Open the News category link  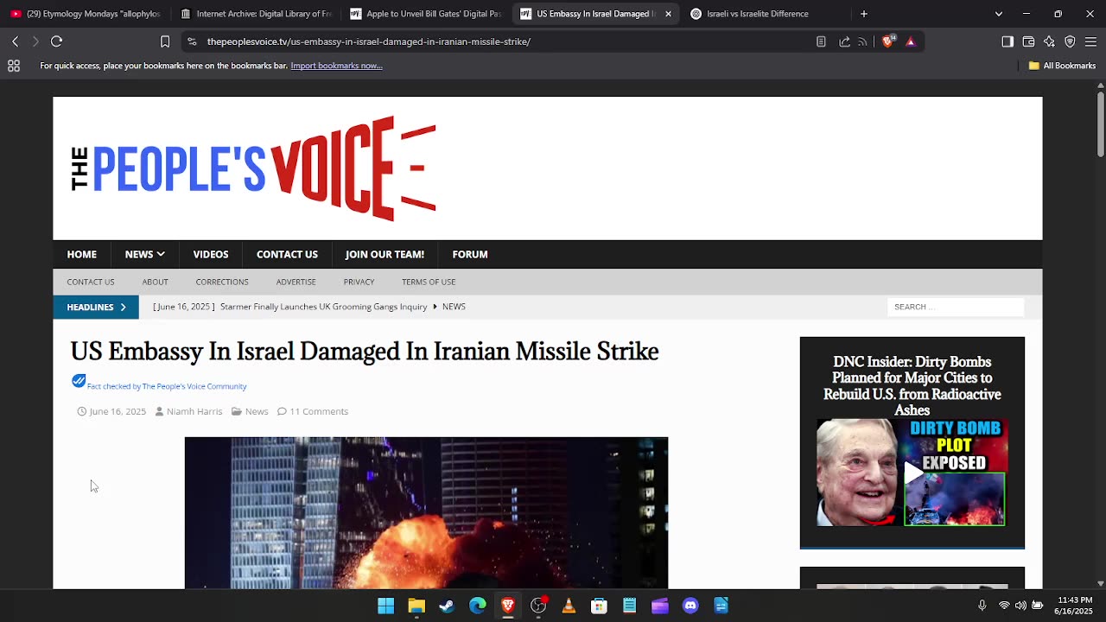(x=257, y=411)
